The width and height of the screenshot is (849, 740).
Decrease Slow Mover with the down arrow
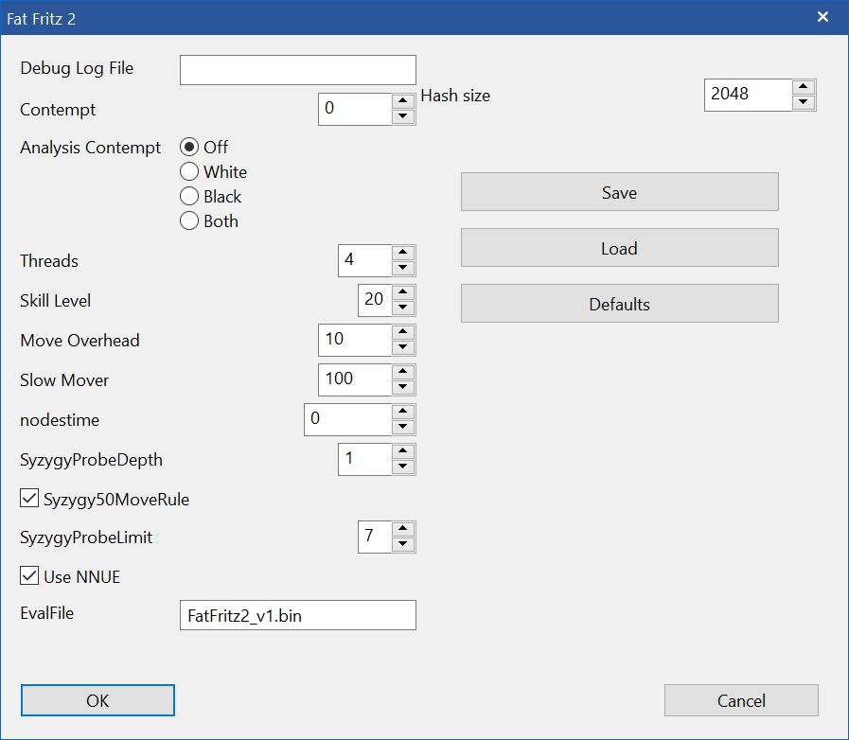point(403,388)
